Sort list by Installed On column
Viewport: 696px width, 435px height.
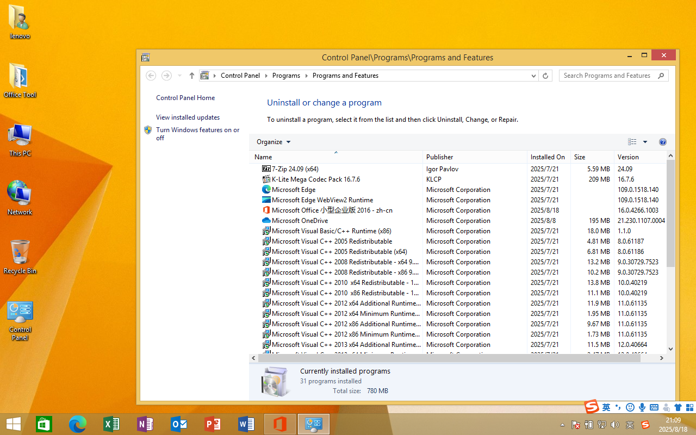pyautogui.click(x=548, y=157)
